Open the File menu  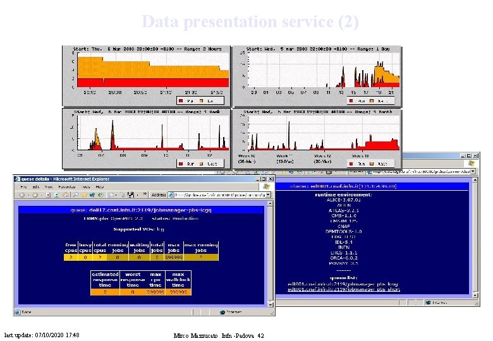pyautogui.click(x=23, y=187)
